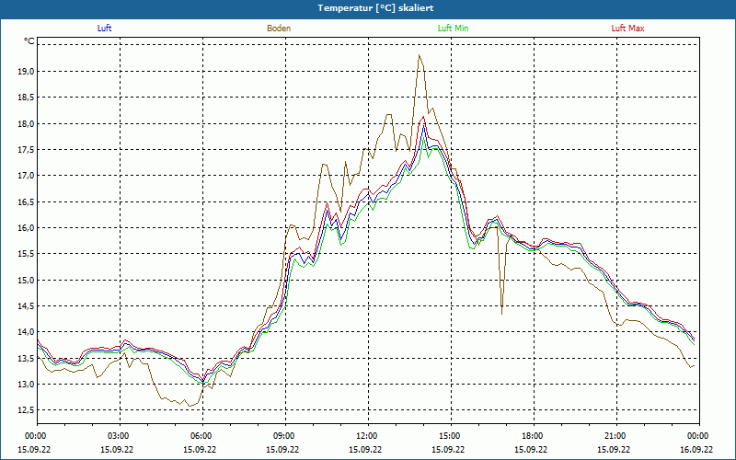Click the 15,5 y-axis value
736x460 pixels.
click(x=27, y=254)
